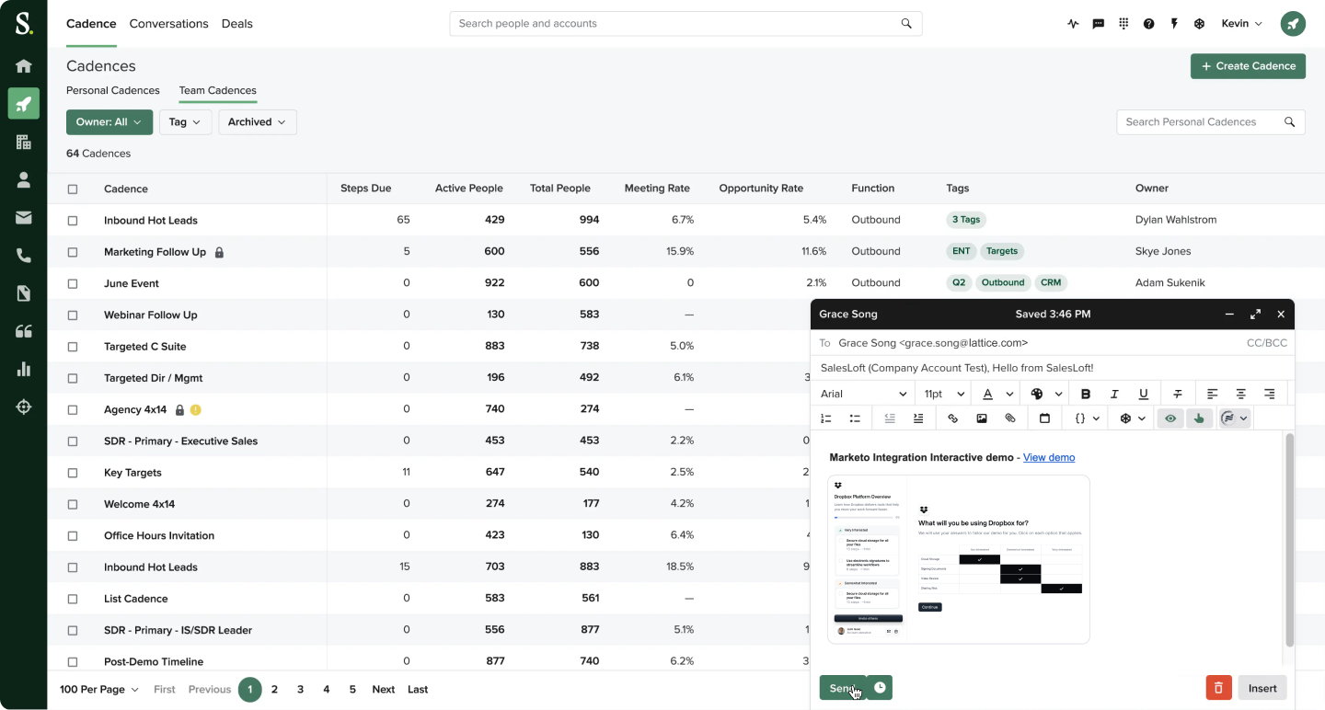Check the June Event cadence row

pyautogui.click(x=75, y=282)
